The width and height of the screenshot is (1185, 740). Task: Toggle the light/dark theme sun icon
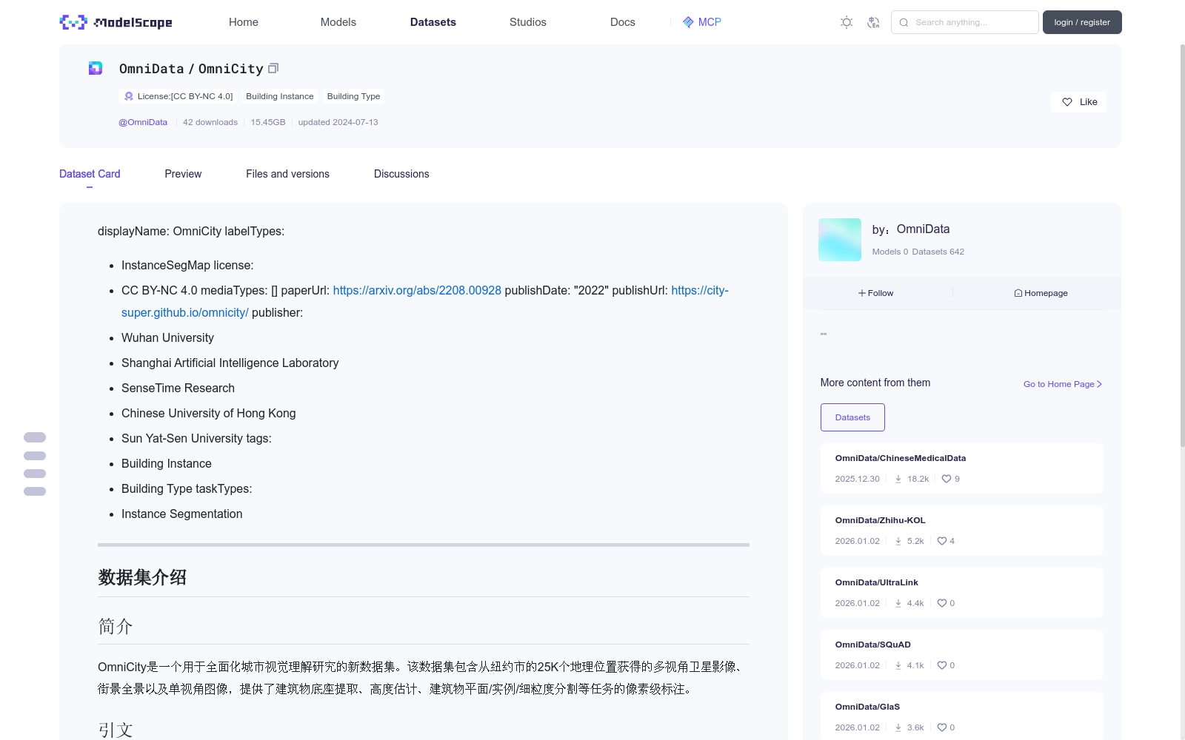847,22
